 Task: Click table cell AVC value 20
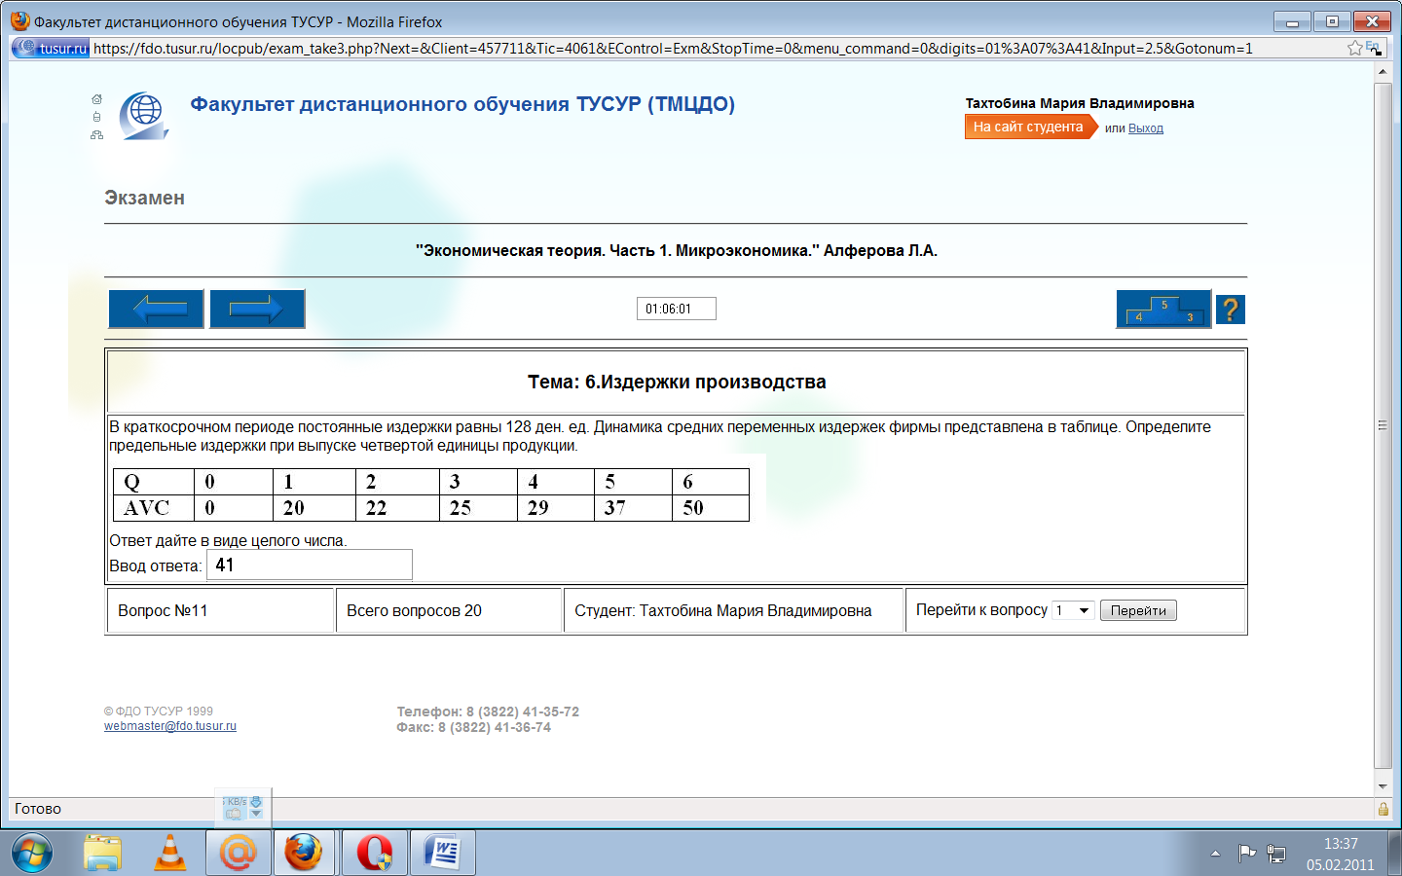point(314,508)
